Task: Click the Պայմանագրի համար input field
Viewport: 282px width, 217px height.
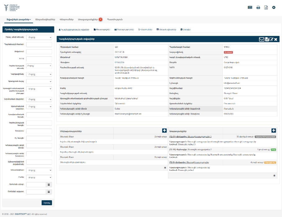Action: [x=39, y=44]
